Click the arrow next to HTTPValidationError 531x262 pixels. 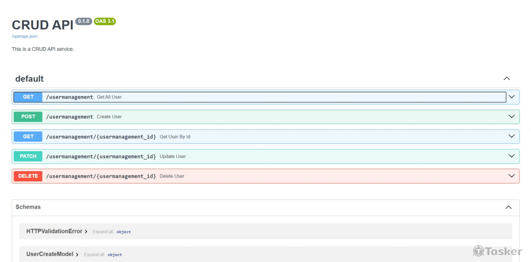[86, 232]
